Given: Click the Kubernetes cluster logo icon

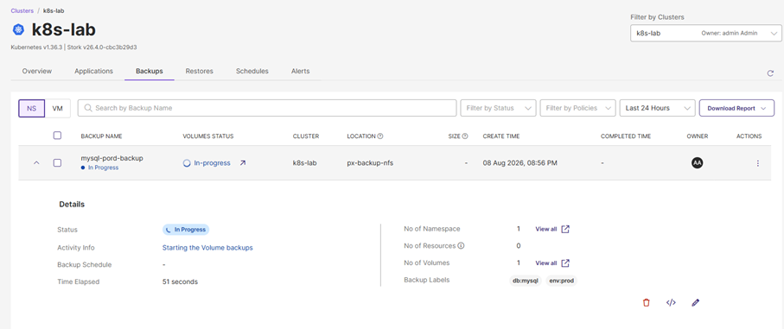Looking at the screenshot, I should [x=18, y=30].
